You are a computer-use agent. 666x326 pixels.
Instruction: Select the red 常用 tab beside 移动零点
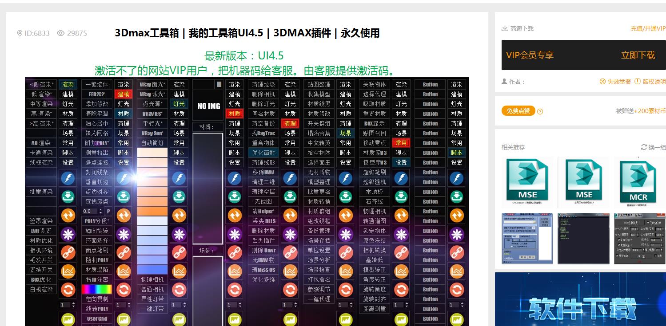[x=401, y=143]
